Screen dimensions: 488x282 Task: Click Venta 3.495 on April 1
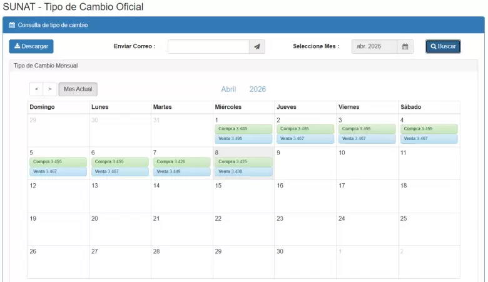[243, 139]
